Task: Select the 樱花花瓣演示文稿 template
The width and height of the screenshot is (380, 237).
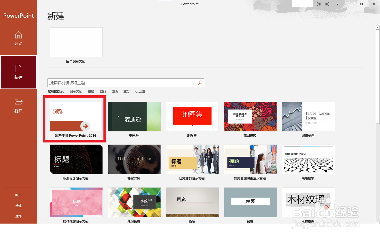Action: (76, 202)
